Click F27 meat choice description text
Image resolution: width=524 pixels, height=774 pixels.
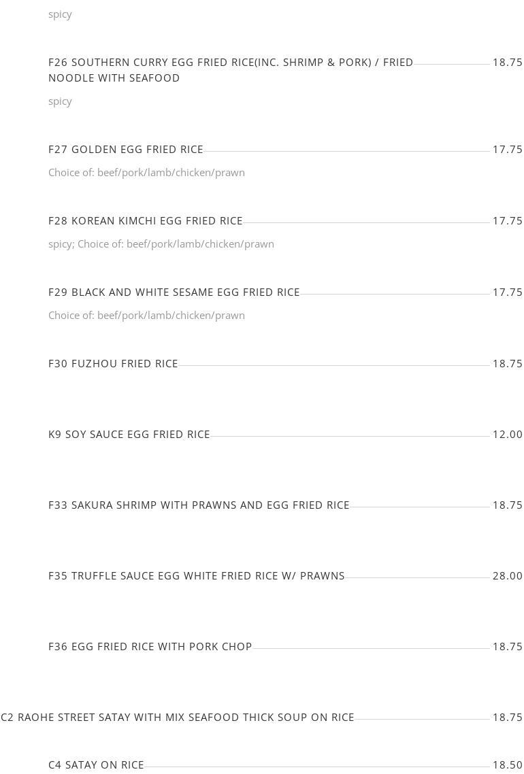coord(147,173)
